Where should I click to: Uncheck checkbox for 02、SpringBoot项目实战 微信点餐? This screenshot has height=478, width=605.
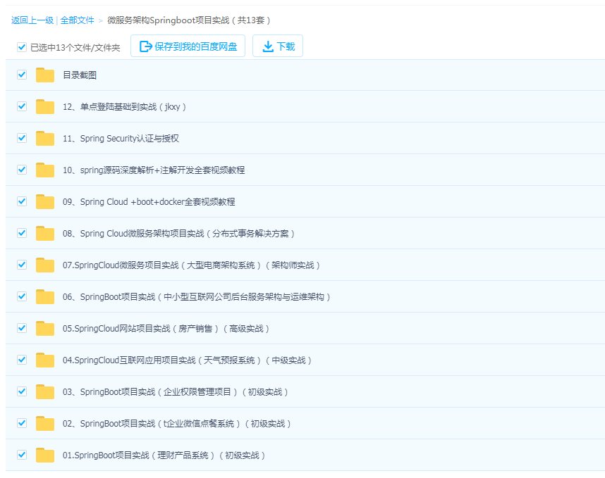point(22,423)
